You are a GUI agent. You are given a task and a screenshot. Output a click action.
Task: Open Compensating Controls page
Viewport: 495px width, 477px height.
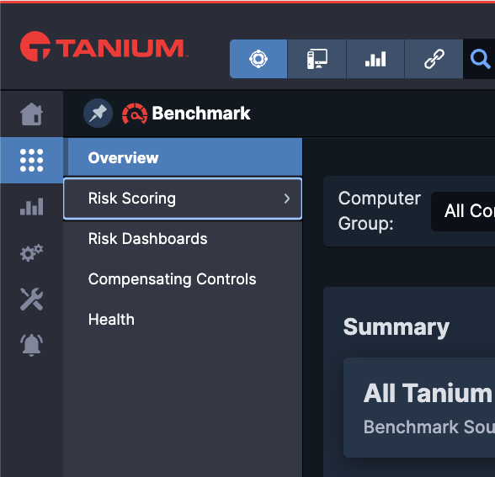coord(172,279)
